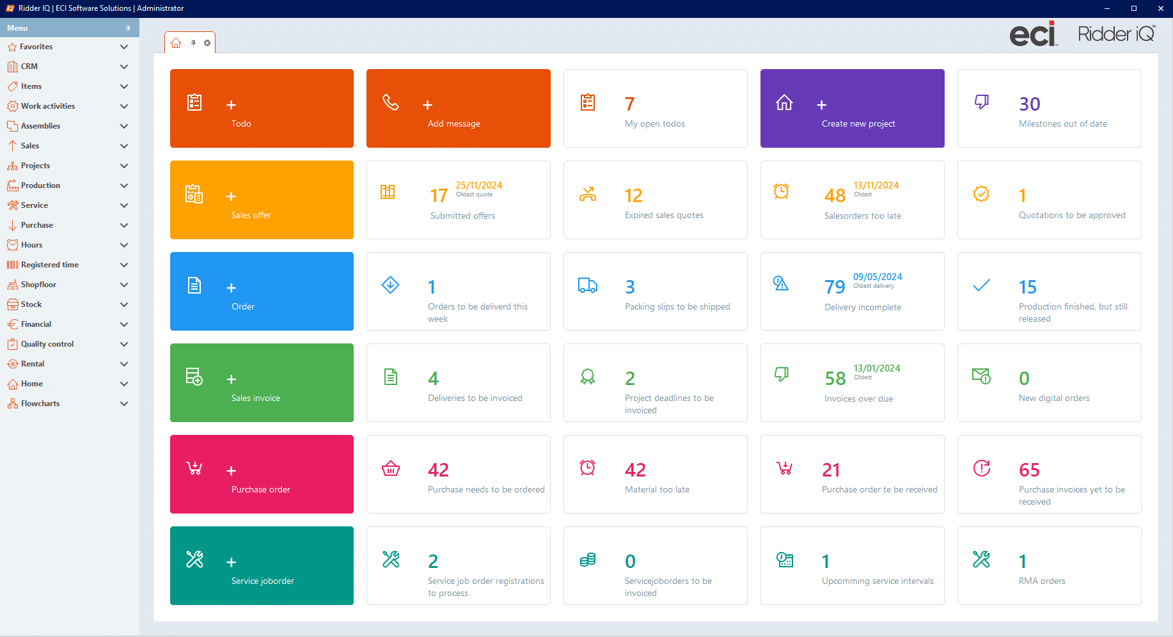Click the home icon on the dashboard tab

(x=177, y=43)
